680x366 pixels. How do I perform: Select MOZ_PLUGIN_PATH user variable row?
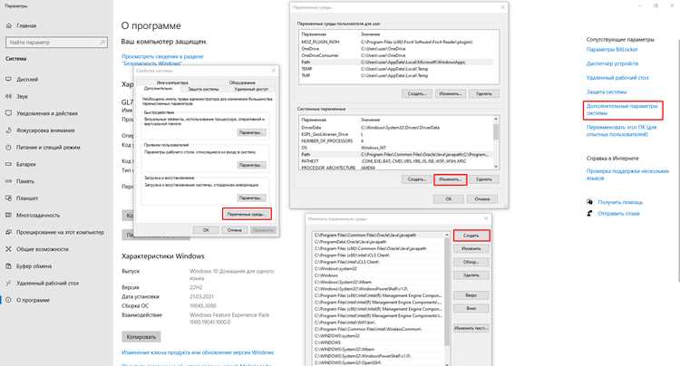(x=395, y=42)
